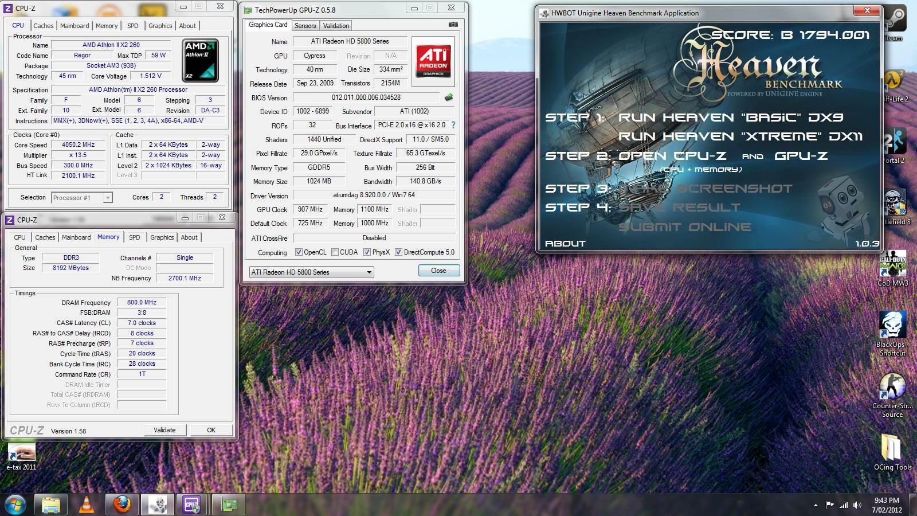The height and width of the screenshot is (516, 917).
Task: Click Run Heaven "Xtreme" DX11
Action: (740, 136)
